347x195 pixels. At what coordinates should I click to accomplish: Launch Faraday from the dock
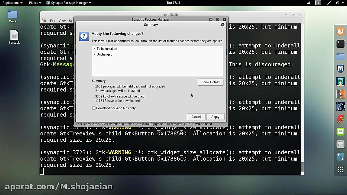coord(340,119)
